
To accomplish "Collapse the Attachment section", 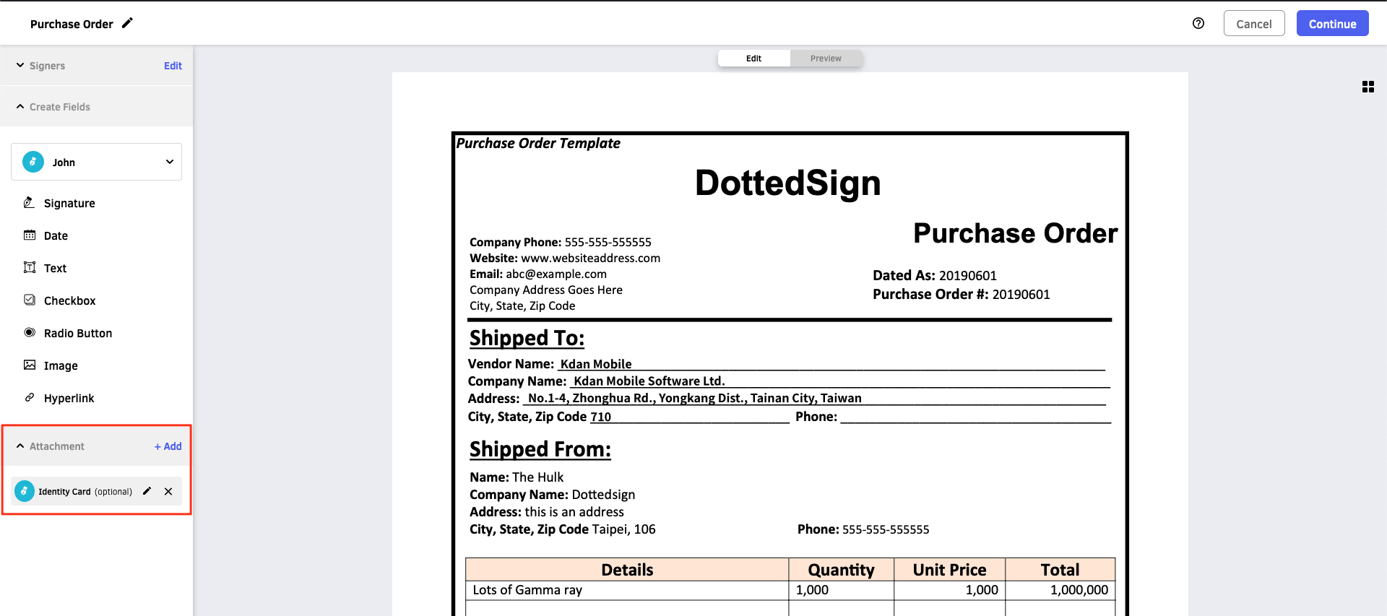I will (20, 446).
